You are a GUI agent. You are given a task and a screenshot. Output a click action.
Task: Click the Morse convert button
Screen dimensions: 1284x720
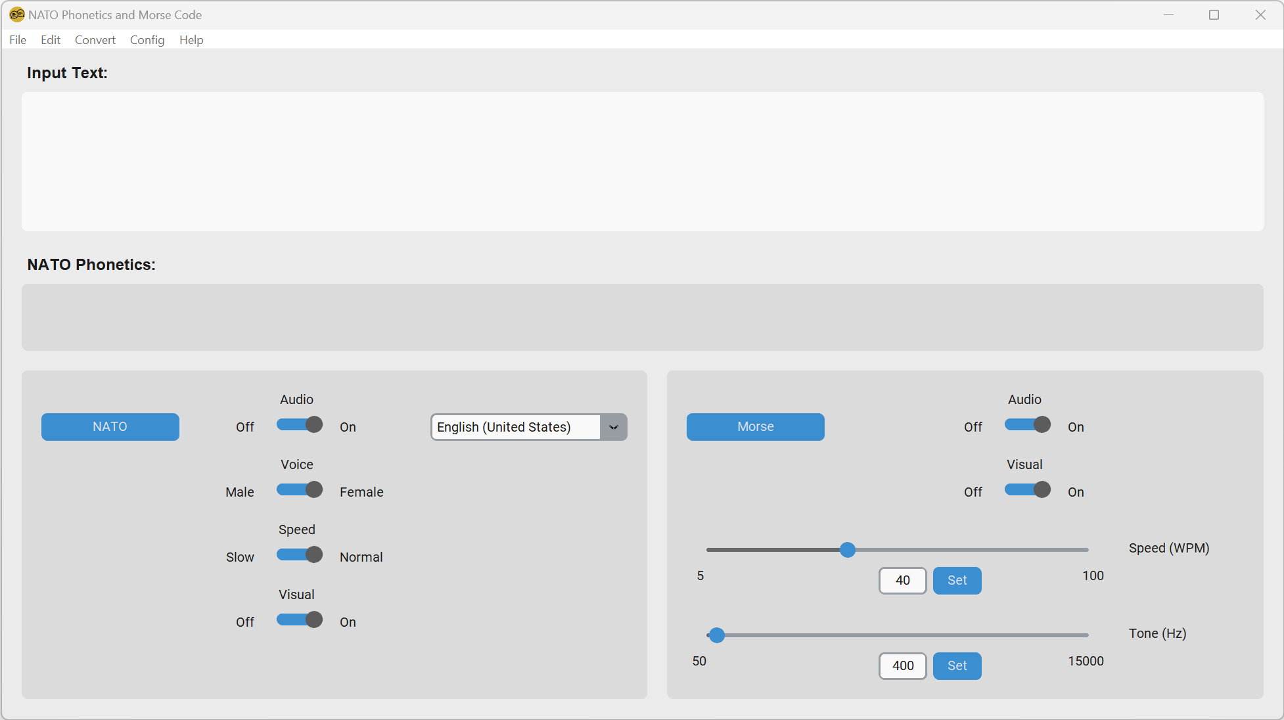pos(755,427)
